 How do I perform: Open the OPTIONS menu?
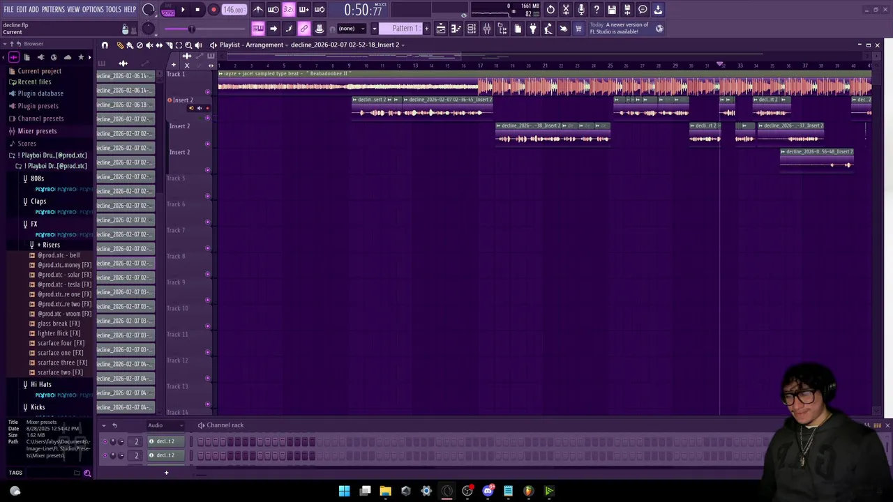(x=93, y=10)
